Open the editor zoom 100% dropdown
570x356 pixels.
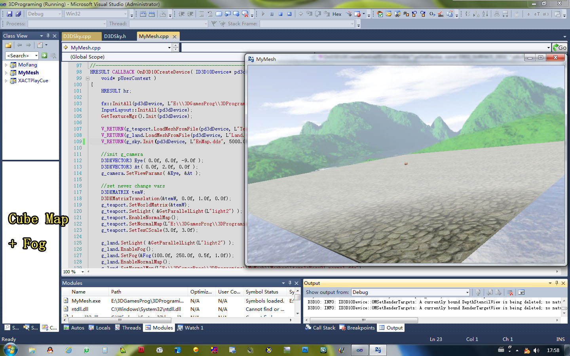click(82, 272)
